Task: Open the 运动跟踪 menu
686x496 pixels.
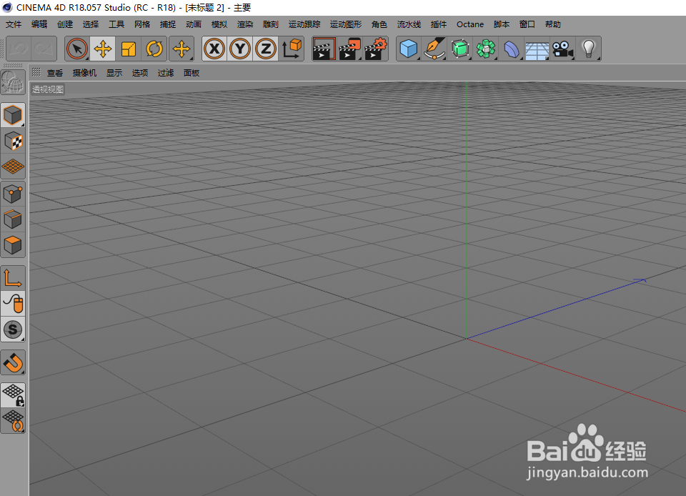Action: pyautogui.click(x=304, y=24)
